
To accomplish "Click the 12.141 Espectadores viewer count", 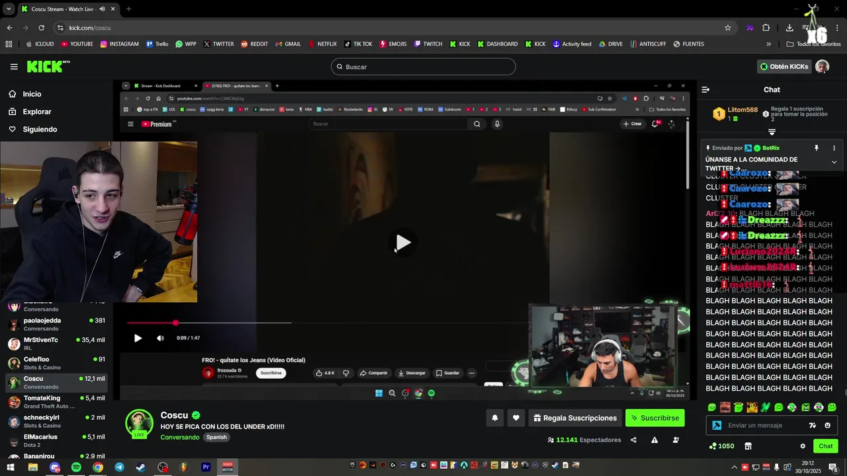I will coord(585,440).
